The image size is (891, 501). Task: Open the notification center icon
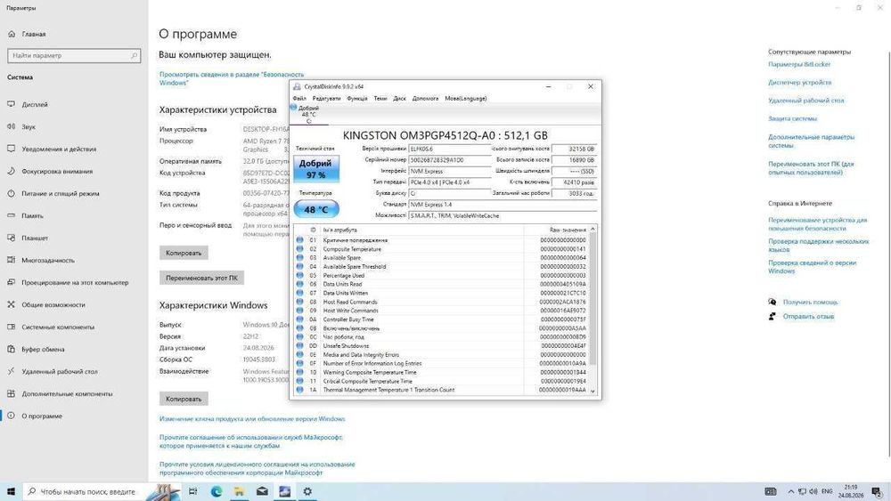pyautogui.click(x=876, y=491)
